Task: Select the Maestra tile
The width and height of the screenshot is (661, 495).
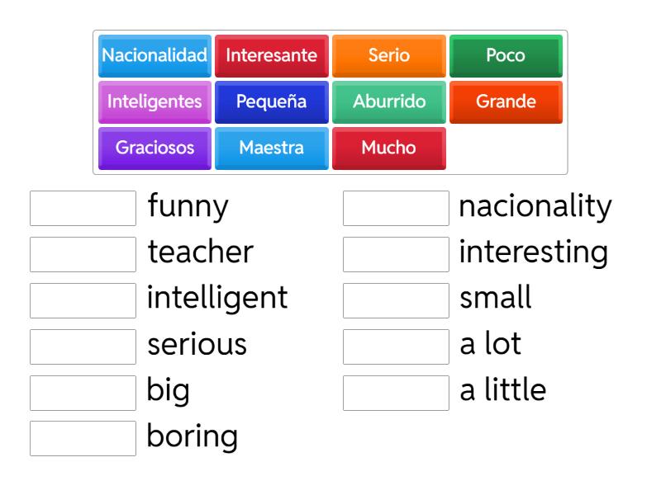Action: click(x=271, y=148)
